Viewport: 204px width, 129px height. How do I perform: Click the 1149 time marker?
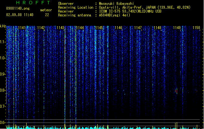click(x=177, y=28)
